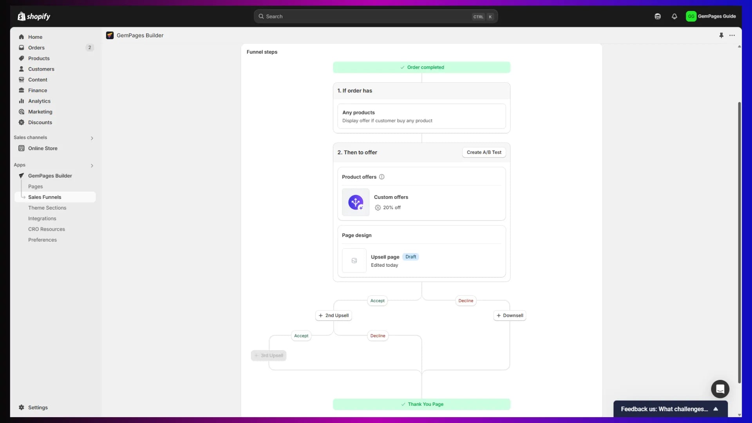The image size is (752, 423).
Task: Open Sales Funnels in the sidebar
Action: (x=45, y=197)
